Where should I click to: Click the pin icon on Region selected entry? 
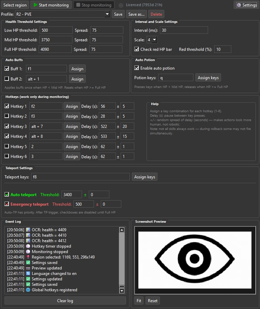(28, 257)
